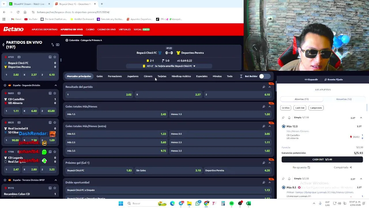Select Sin Goles odds 3.10
This screenshot has height=208, width=369.
[168, 170]
